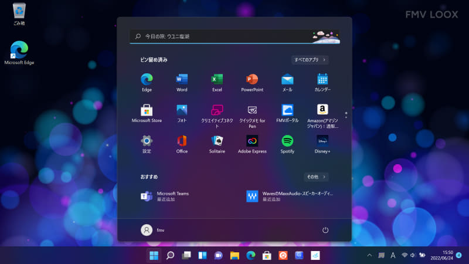
Task: Open Widgets from the taskbar
Action: [x=202, y=255]
